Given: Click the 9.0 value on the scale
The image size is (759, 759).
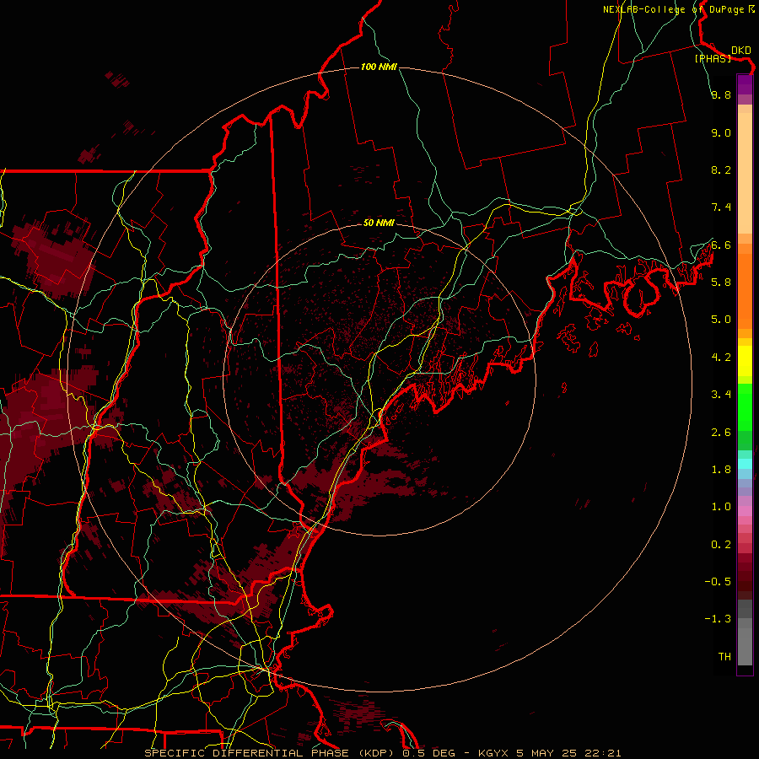Looking at the screenshot, I should pyautogui.click(x=721, y=132).
